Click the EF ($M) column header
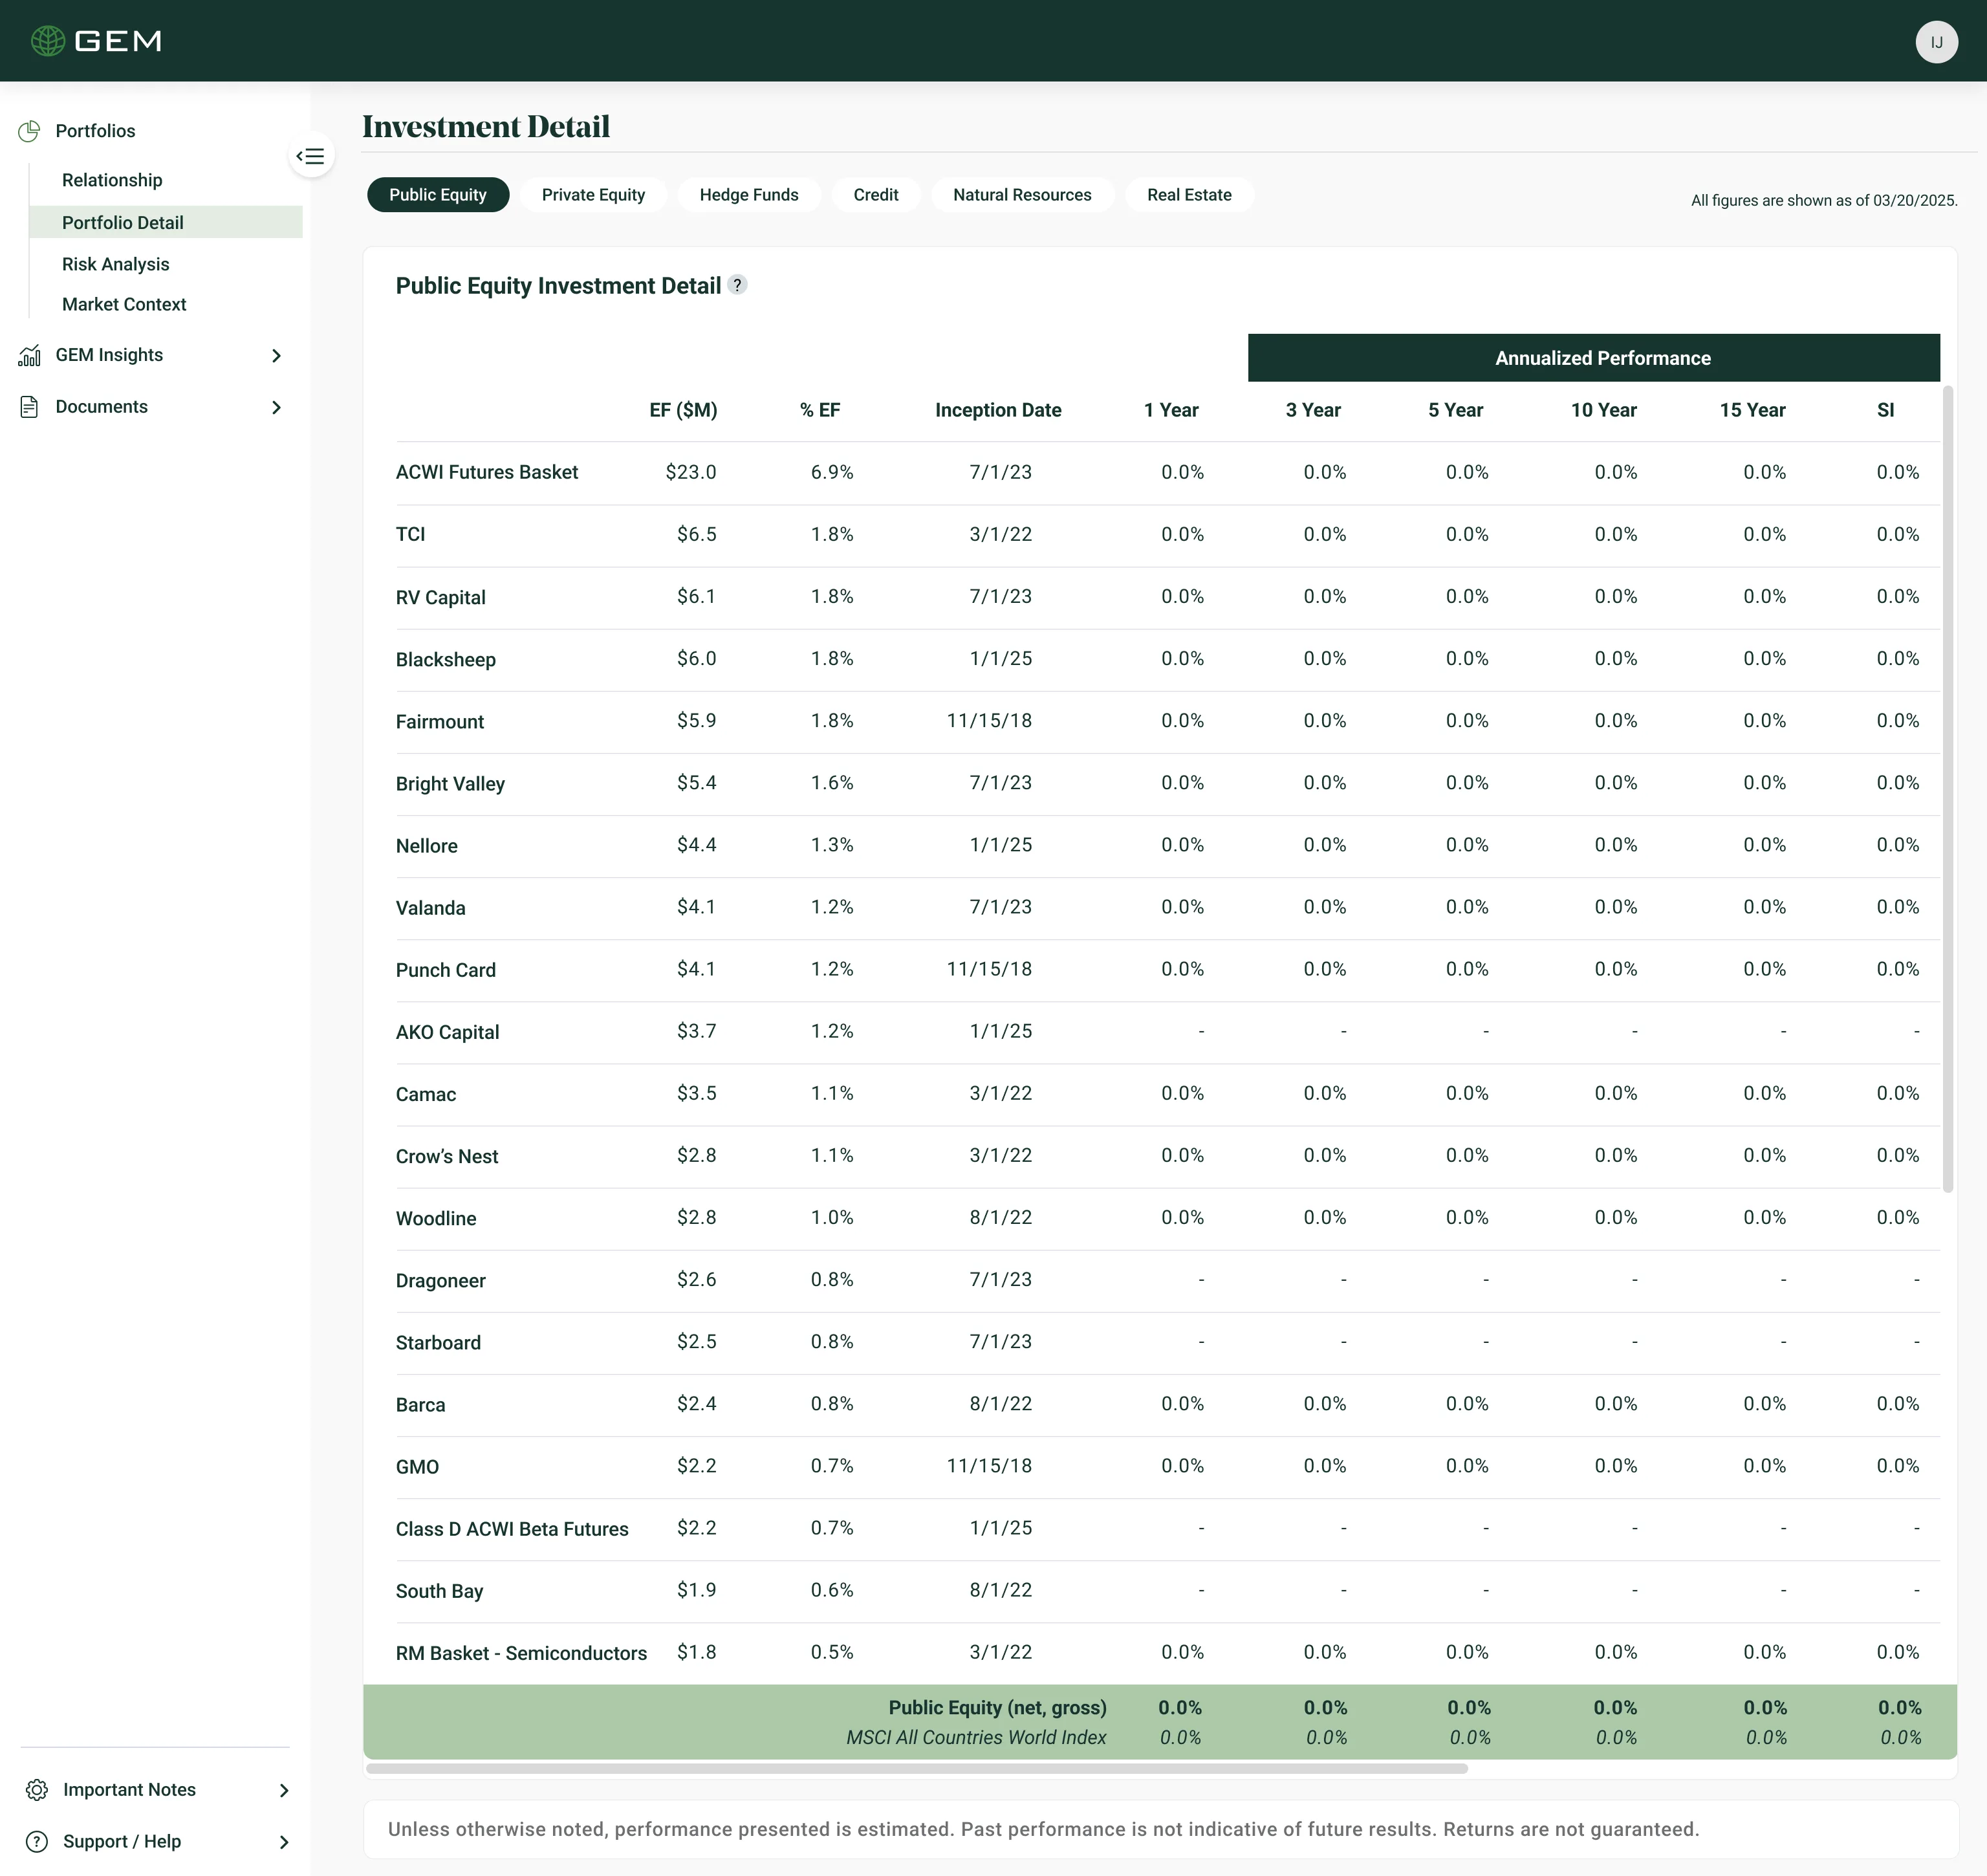The height and width of the screenshot is (1876, 1987). 683,410
